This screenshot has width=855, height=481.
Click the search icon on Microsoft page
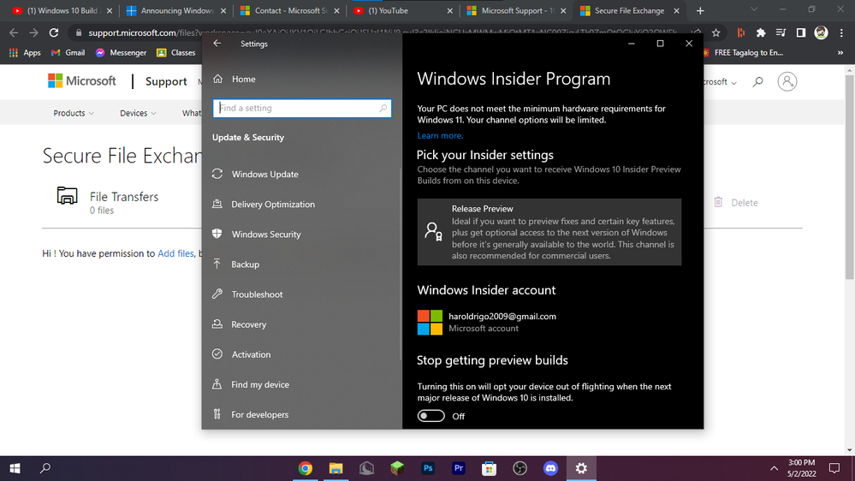point(757,82)
